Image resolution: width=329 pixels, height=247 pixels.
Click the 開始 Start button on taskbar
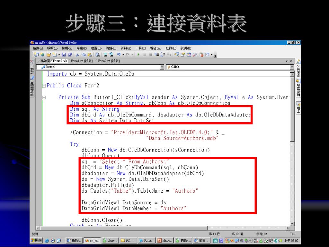click(x=36, y=240)
